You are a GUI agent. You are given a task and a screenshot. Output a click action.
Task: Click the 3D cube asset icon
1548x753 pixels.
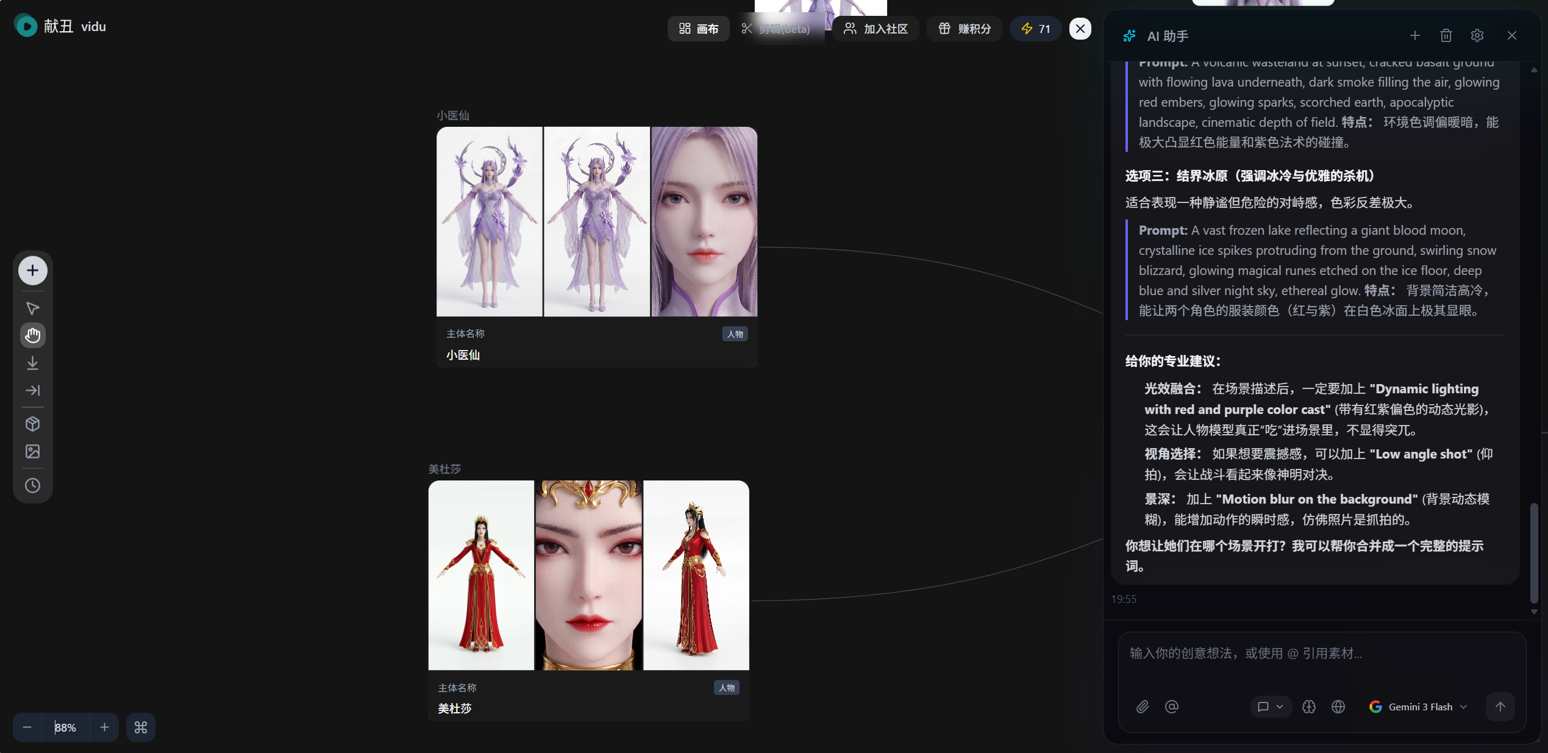coord(32,424)
